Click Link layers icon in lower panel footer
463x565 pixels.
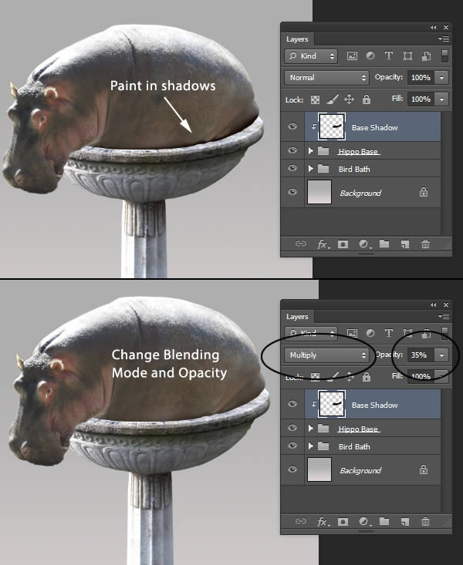[x=301, y=521]
